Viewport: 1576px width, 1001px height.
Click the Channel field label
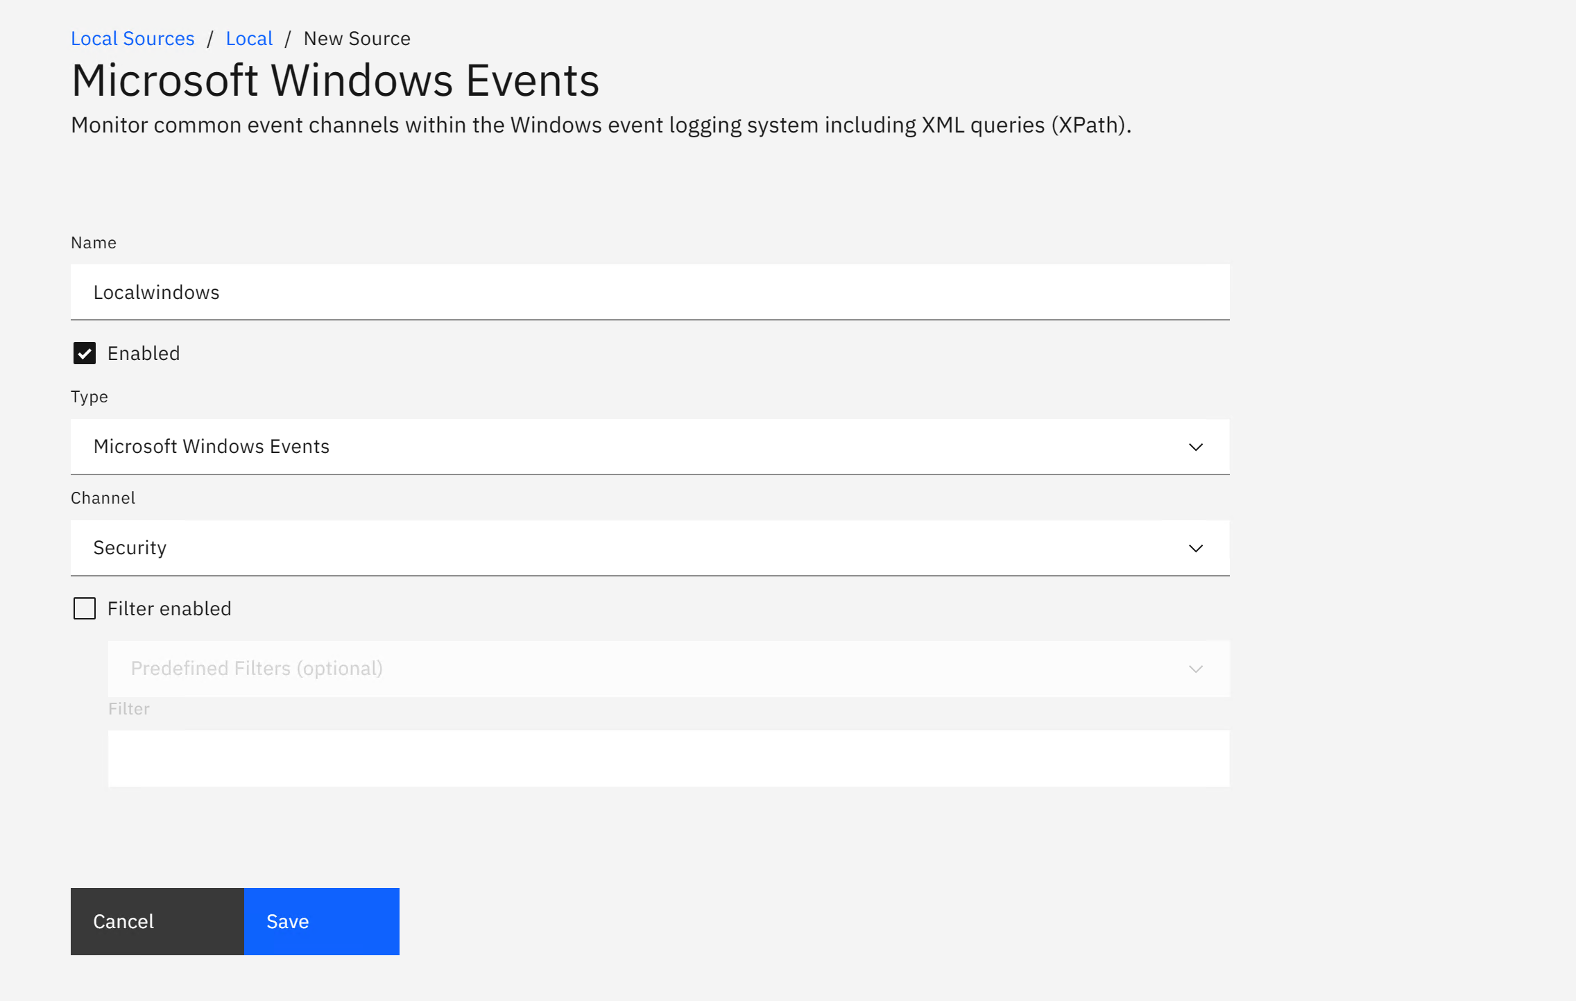pyautogui.click(x=103, y=498)
